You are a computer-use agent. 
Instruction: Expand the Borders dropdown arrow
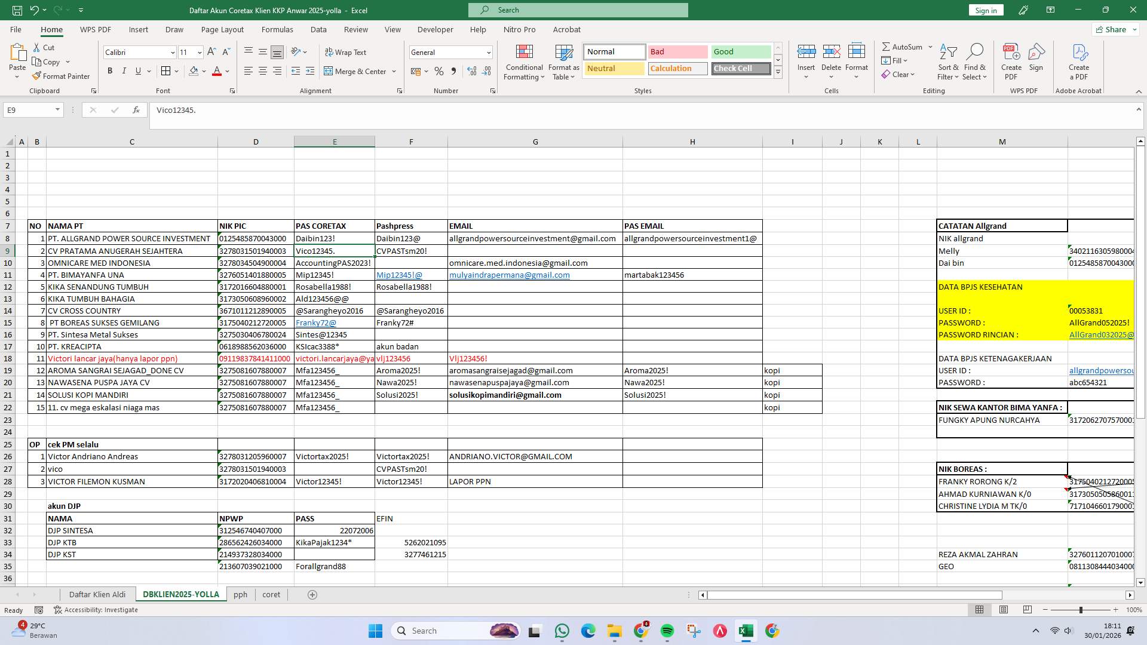(x=175, y=71)
